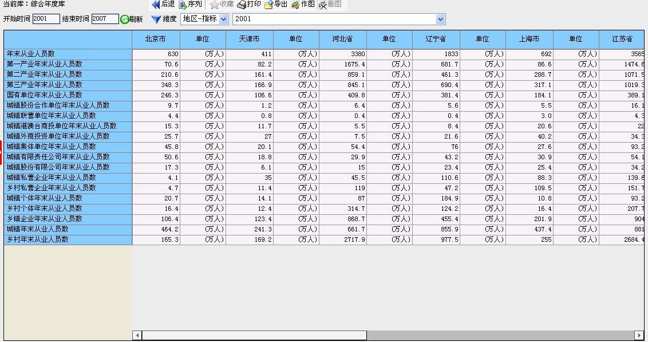Viewport: 648px width, 342px height.
Task: Select row 国有单位年末从业人员数
Action: pyautogui.click(x=68, y=96)
